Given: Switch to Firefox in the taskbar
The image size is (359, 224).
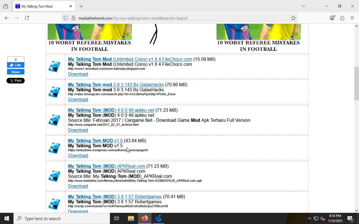Looking at the screenshot, I should [145, 218].
